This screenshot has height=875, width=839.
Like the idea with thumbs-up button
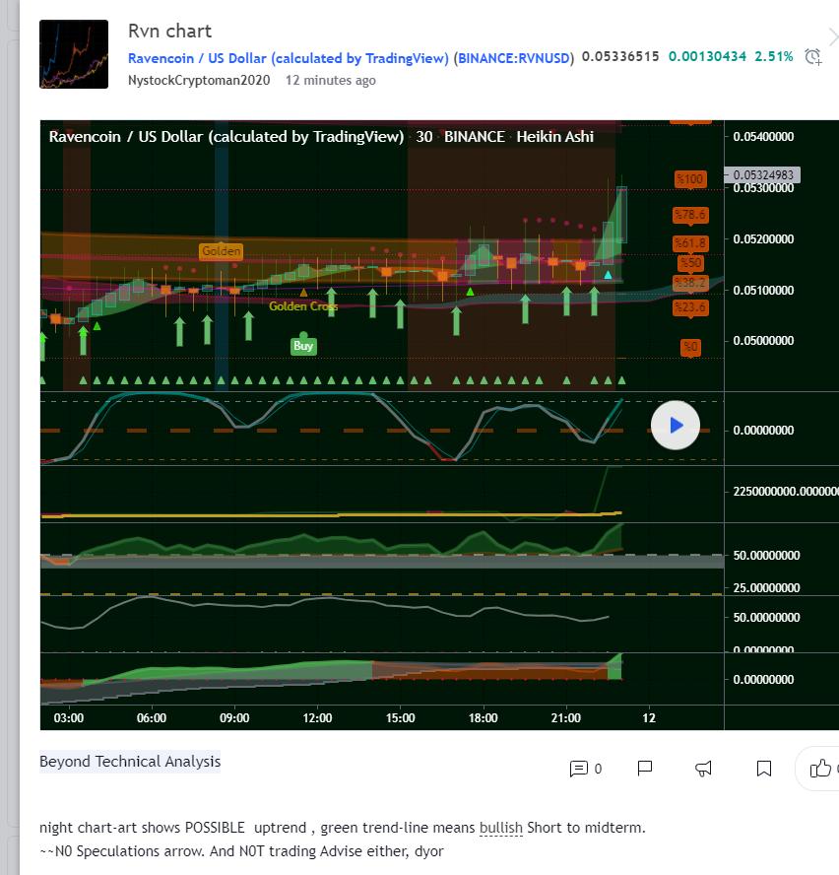click(x=820, y=769)
